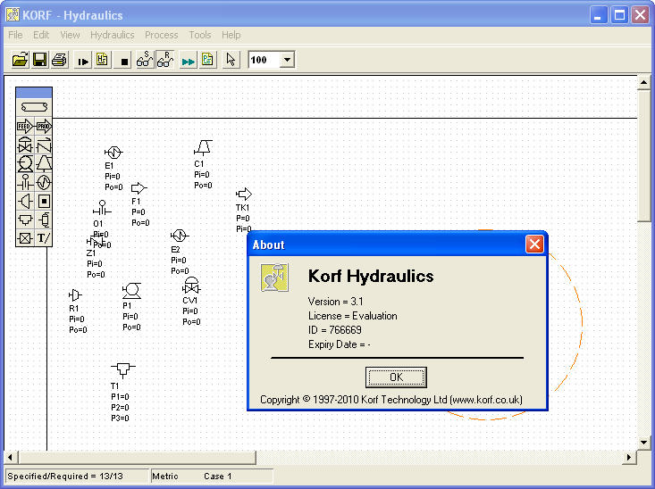
Task: Stop the calculation with the black square icon
Action: tap(124, 61)
